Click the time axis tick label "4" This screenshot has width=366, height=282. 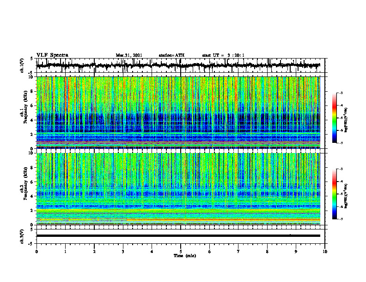152,252
